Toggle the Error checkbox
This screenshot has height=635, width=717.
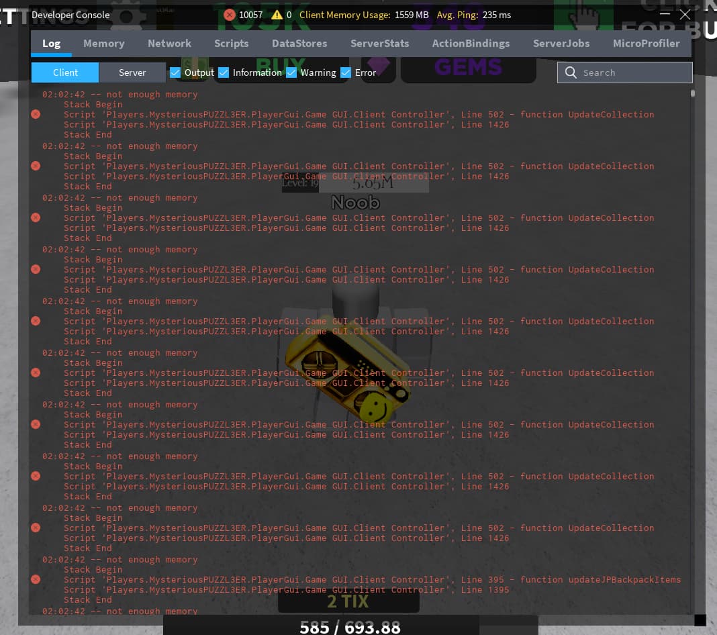(346, 72)
